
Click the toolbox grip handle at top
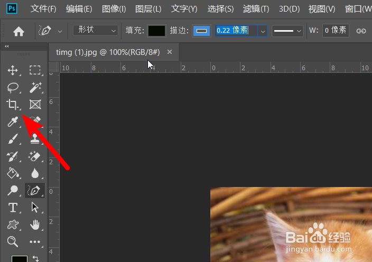pos(23,54)
